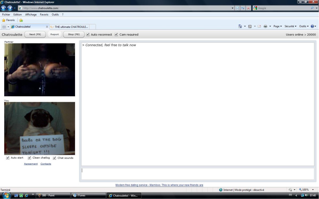Click the Add to Favorites Bar icon
The image size is (319, 199).
tap(21, 20)
